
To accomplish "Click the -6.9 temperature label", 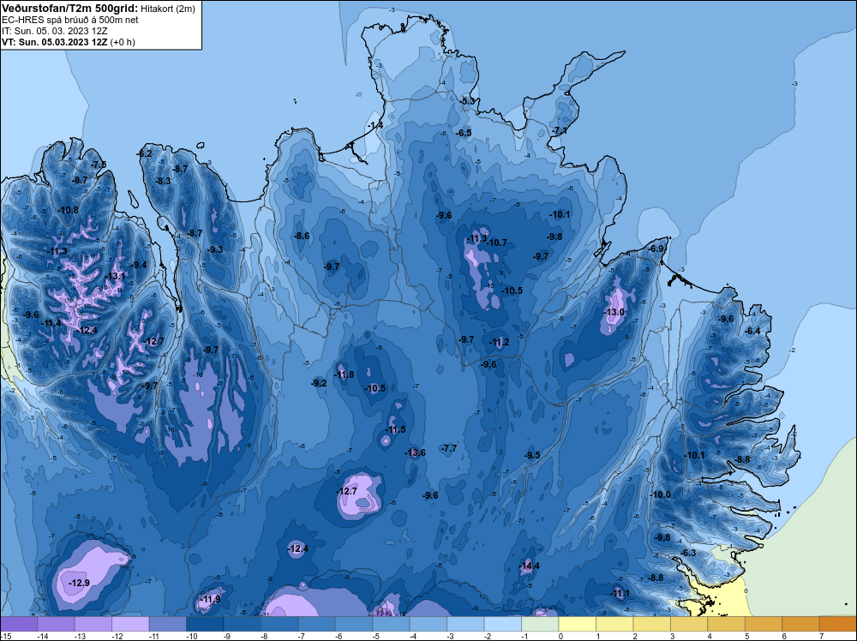I will [656, 249].
